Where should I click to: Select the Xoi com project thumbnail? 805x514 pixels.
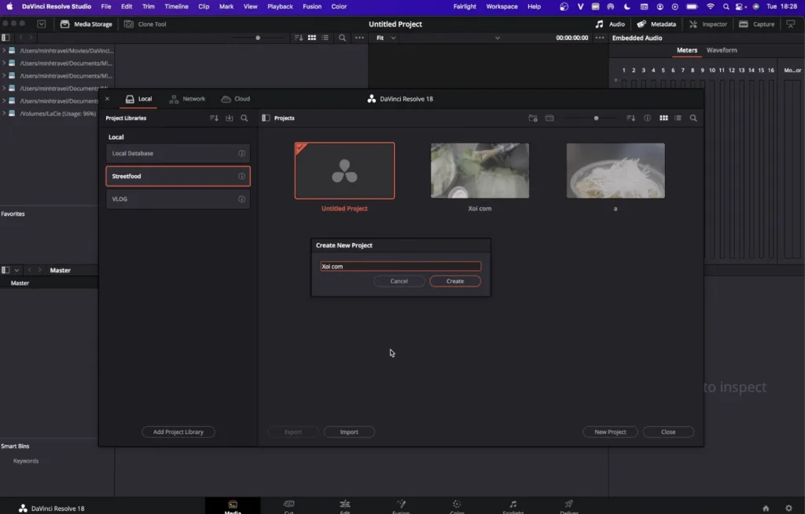tap(480, 170)
